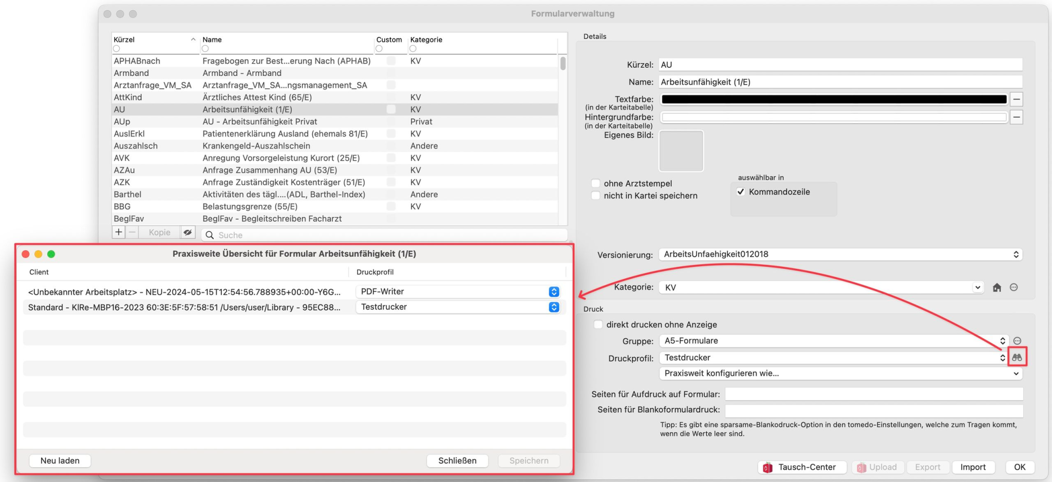Open Druckprofil dropdown showing Testdrucker in Details
This screenshot has height=482, width=1052.
834,357
